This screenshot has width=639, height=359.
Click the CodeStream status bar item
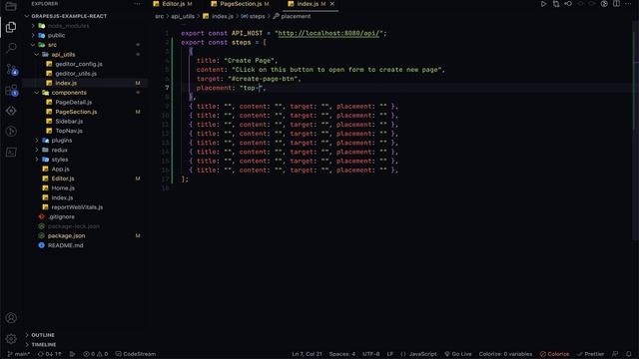136,354
